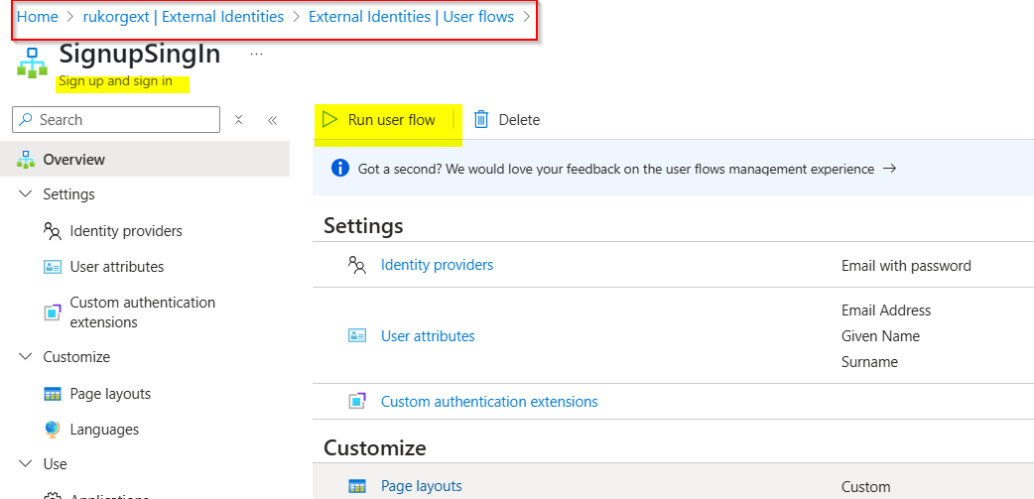Click the 'Surname' attribute text
Viewport: 1034px width, 499px height.
(x=869, y=362)
